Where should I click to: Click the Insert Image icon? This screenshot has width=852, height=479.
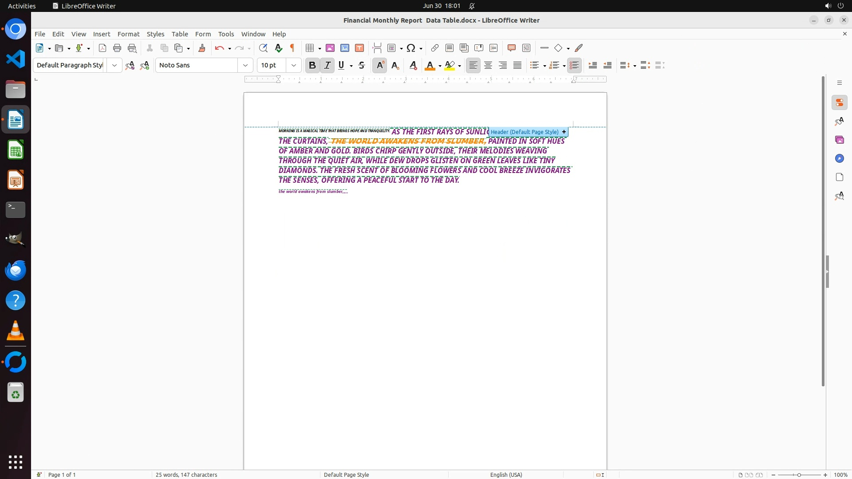pos(330,48)
